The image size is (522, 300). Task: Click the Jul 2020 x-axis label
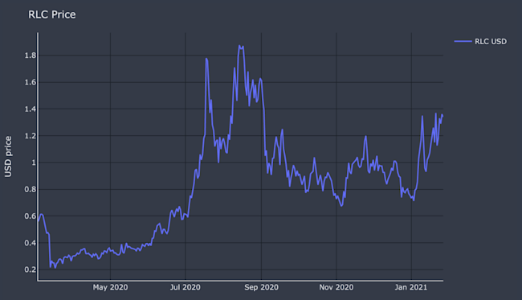click(185, 287)
